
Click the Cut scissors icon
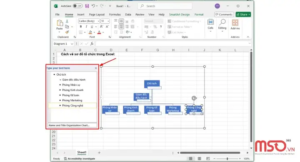67,21
